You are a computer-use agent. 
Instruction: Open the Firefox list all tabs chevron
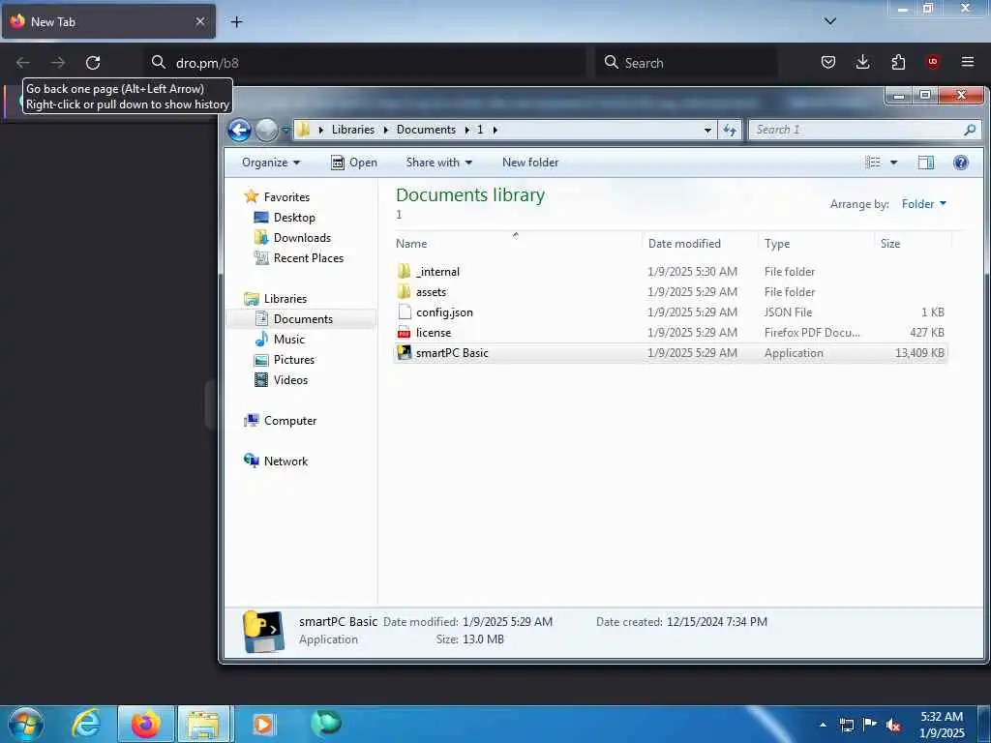829,21
